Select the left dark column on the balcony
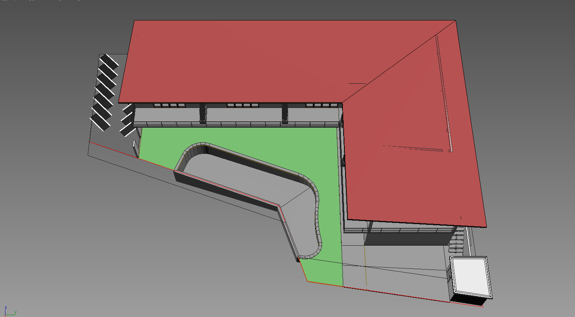 [x=202, y=113]
